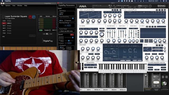
Task: Click the Audition button
Action: coord(32,36)
